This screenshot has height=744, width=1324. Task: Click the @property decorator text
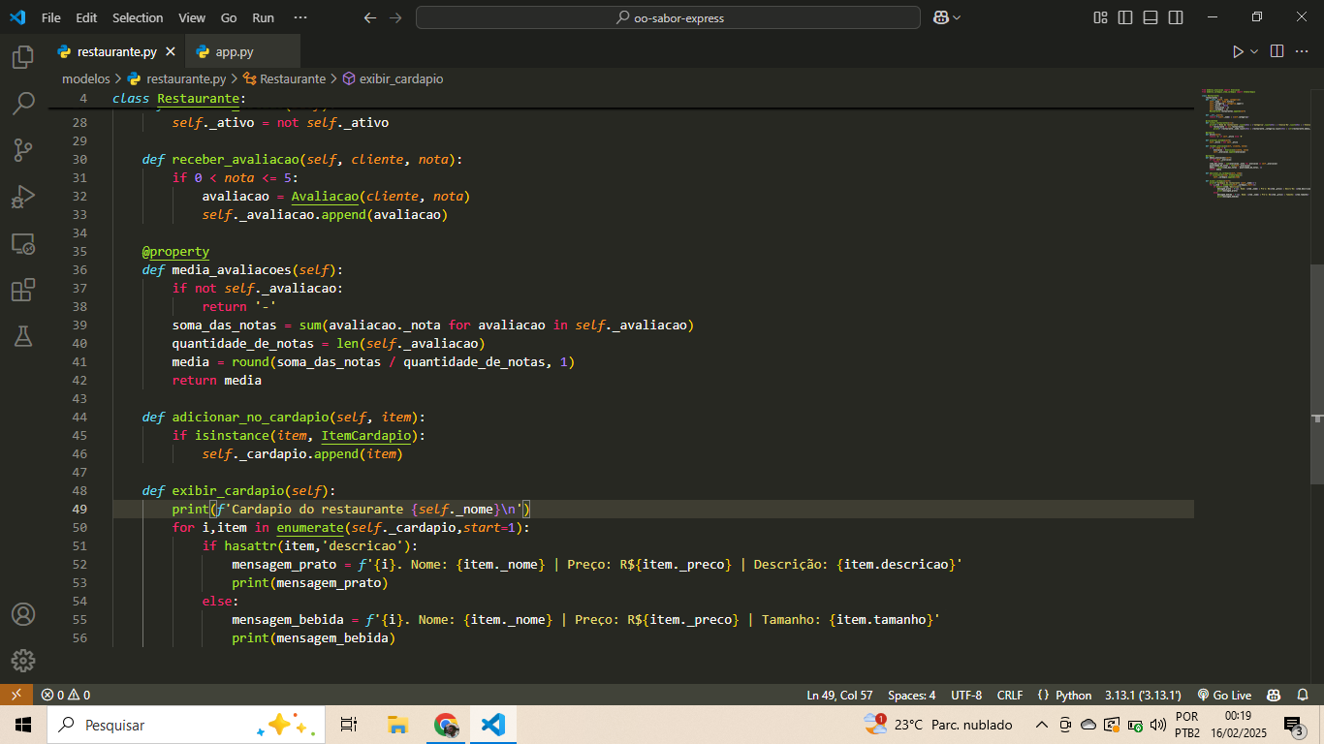coord(175,251)
